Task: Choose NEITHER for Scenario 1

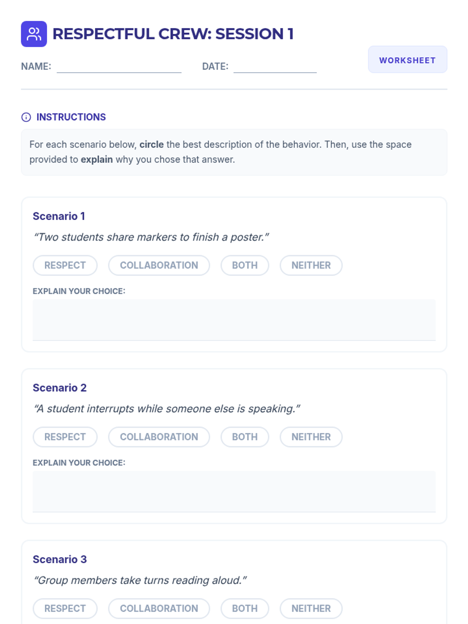Action: (x=311, y=265)
